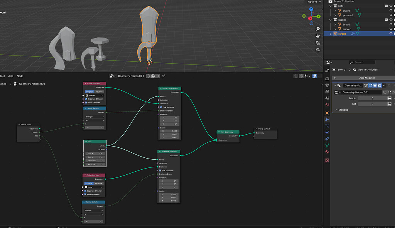Screen dimensions: 395x228
Task: Unlink Geometry Nodes.001 in node editor header
Action: click(158, 76)
